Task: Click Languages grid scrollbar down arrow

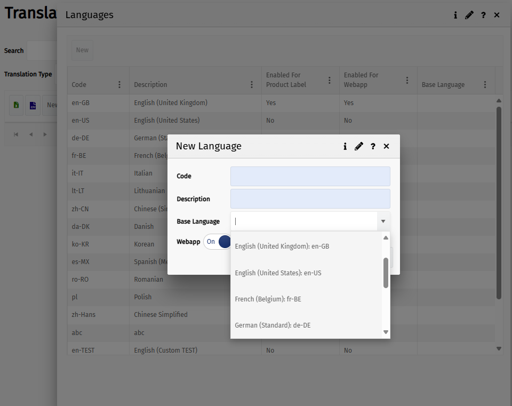Action: [x=499, y=348]
